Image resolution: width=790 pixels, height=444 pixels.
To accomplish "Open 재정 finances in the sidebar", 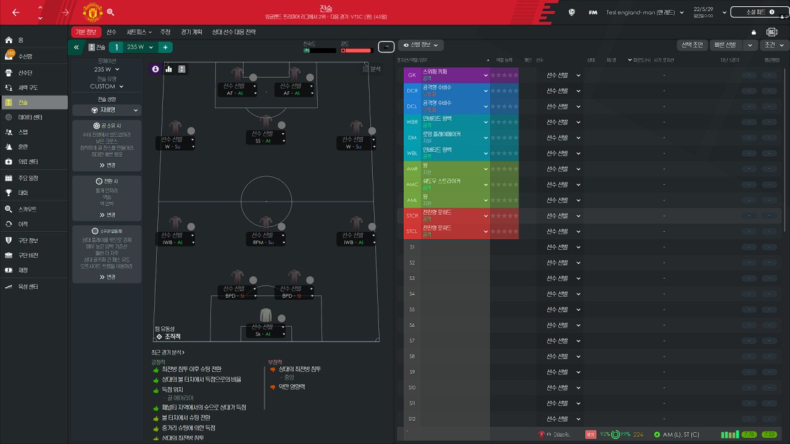I will (34, 270).
